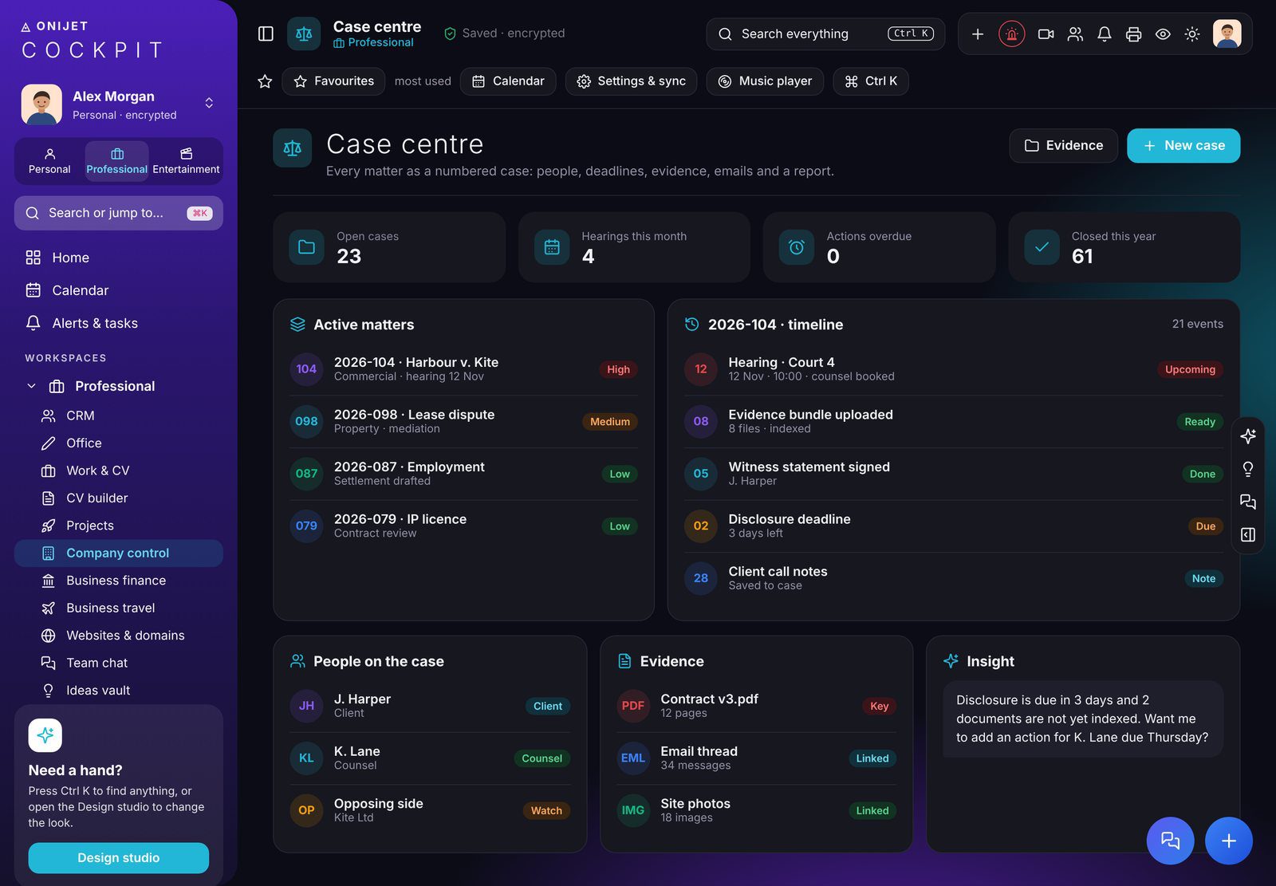Select the Disclosure deadline timeline event

(953, 526)
